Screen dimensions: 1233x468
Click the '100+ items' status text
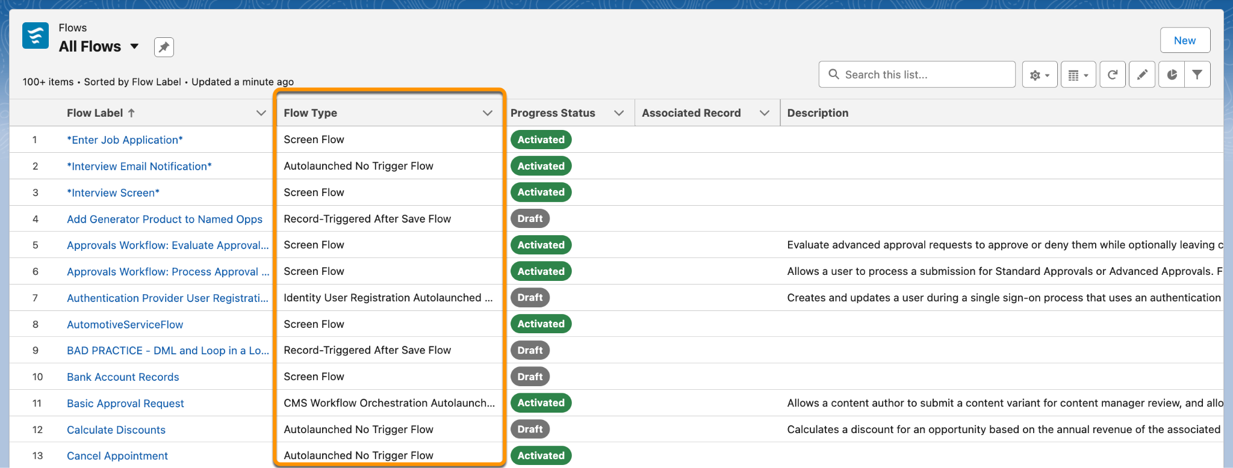click(x=48, y=82)
